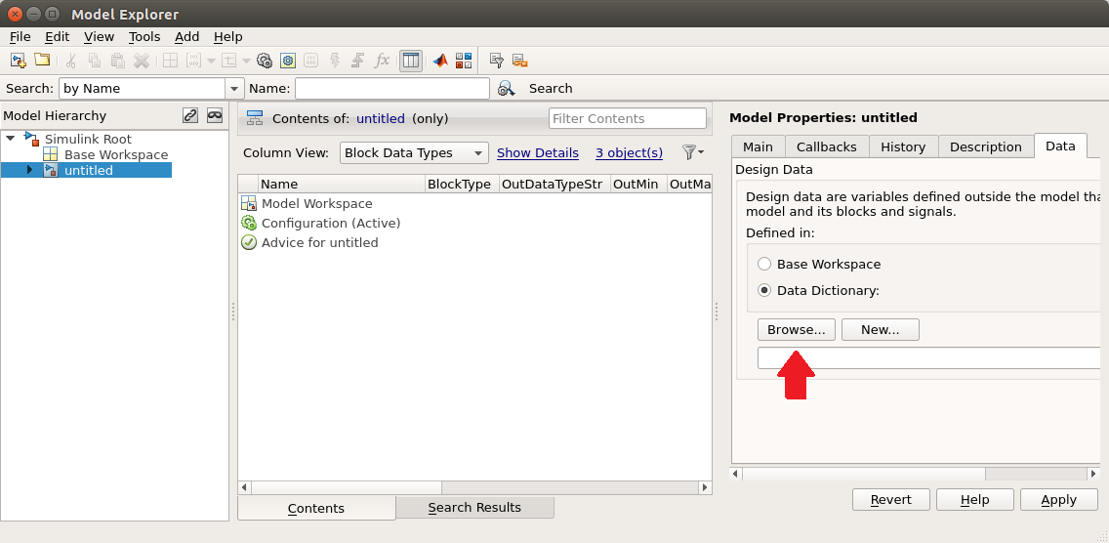Viewport: 1109px width, 543px height.
Task: Add a Configuration Set via the gears icon
Action: (265, 61)
